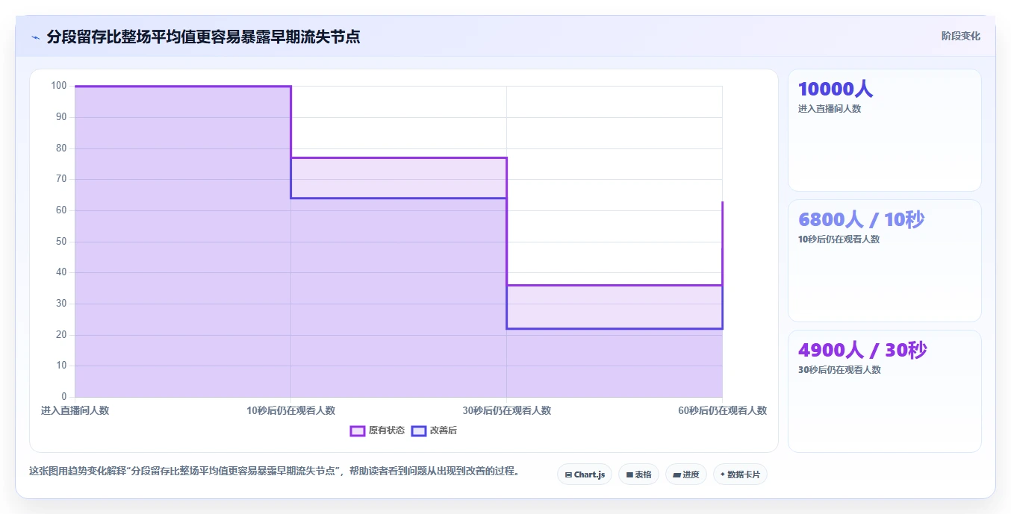Click the chart title 分段留存比整场平均值
Viewport: 1011px width, 514px height.
click(x=203, y=37)
